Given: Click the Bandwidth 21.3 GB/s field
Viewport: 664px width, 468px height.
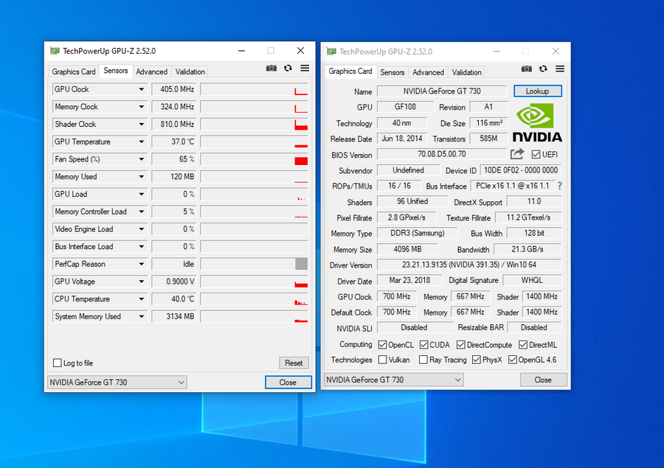Looking at the screenshot, I should [x=528, y=249].
